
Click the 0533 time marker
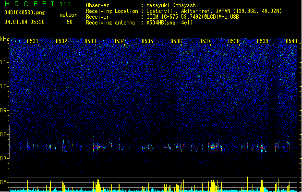click(90, 41)
